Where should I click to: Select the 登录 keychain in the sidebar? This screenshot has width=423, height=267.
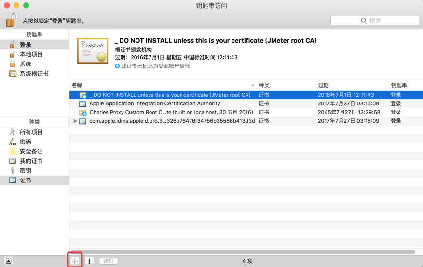pyautogui.click(x=35, y=45)
